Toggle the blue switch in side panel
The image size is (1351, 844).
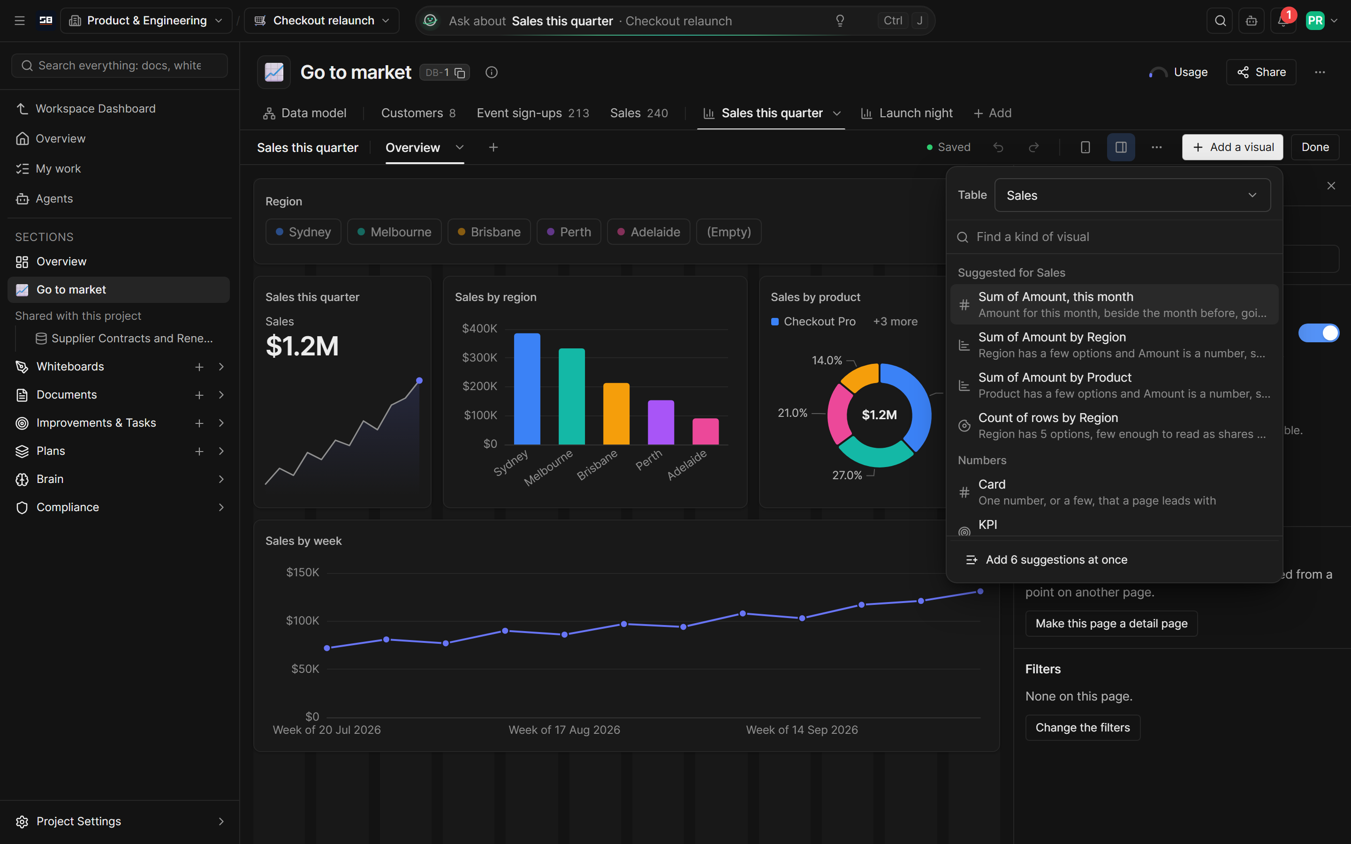click(x=1319, y=333)
